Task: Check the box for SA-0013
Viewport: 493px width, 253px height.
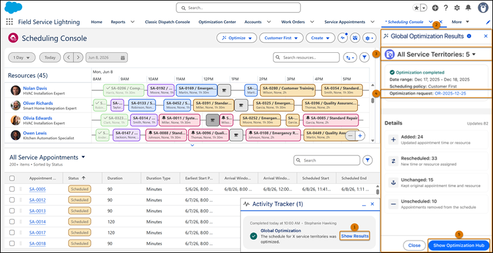Action: click(12, 211)
